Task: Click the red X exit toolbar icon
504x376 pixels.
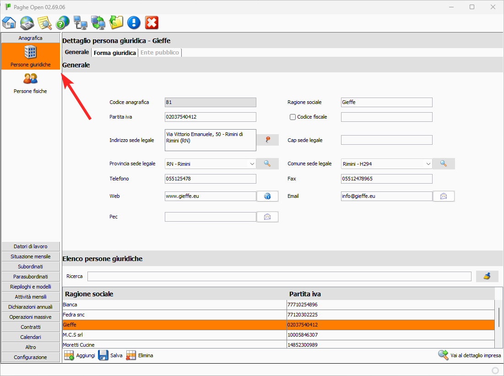Action: tap(152, 22)
